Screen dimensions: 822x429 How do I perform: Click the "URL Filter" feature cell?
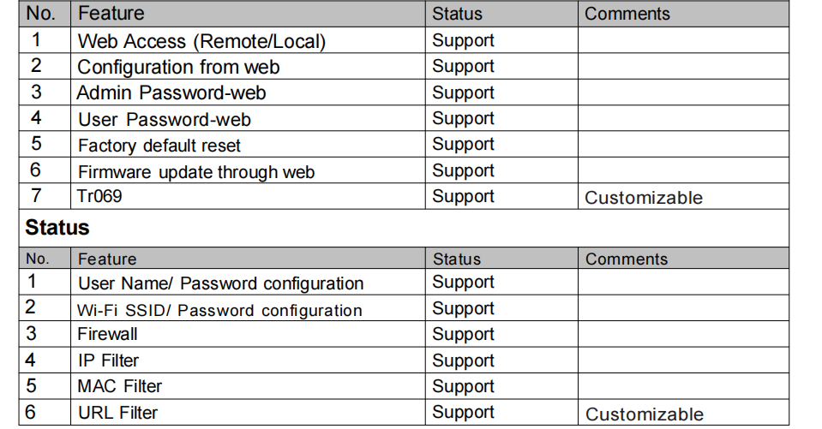tap(117, 413)
